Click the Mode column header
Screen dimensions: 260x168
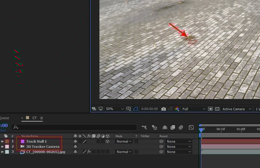(x=119, y=136)
